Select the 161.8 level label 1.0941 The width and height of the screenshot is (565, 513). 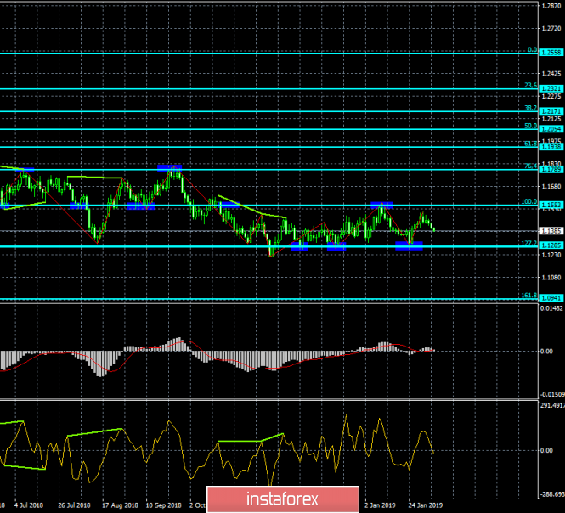[x=551, y=298]
